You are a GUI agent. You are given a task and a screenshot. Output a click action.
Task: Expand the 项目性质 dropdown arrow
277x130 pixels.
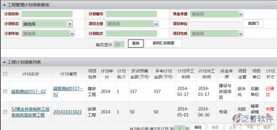[x=241, y=34]
